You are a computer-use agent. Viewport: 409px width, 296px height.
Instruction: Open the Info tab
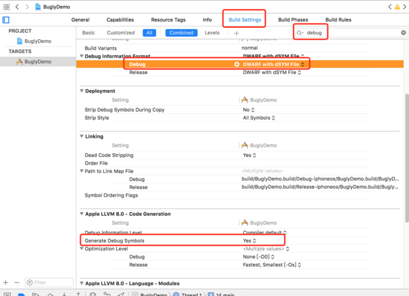click(x=207, y=20)
